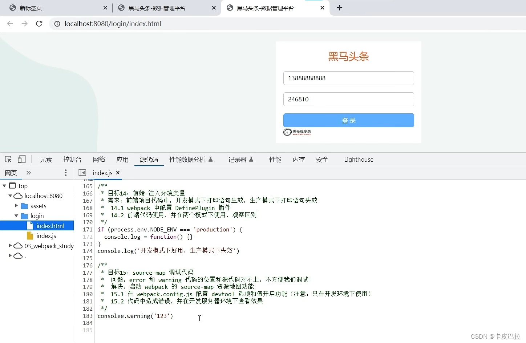526x343 pixels.
Task: Click the 黑马程序员 logo
Action: coord(297,132)
